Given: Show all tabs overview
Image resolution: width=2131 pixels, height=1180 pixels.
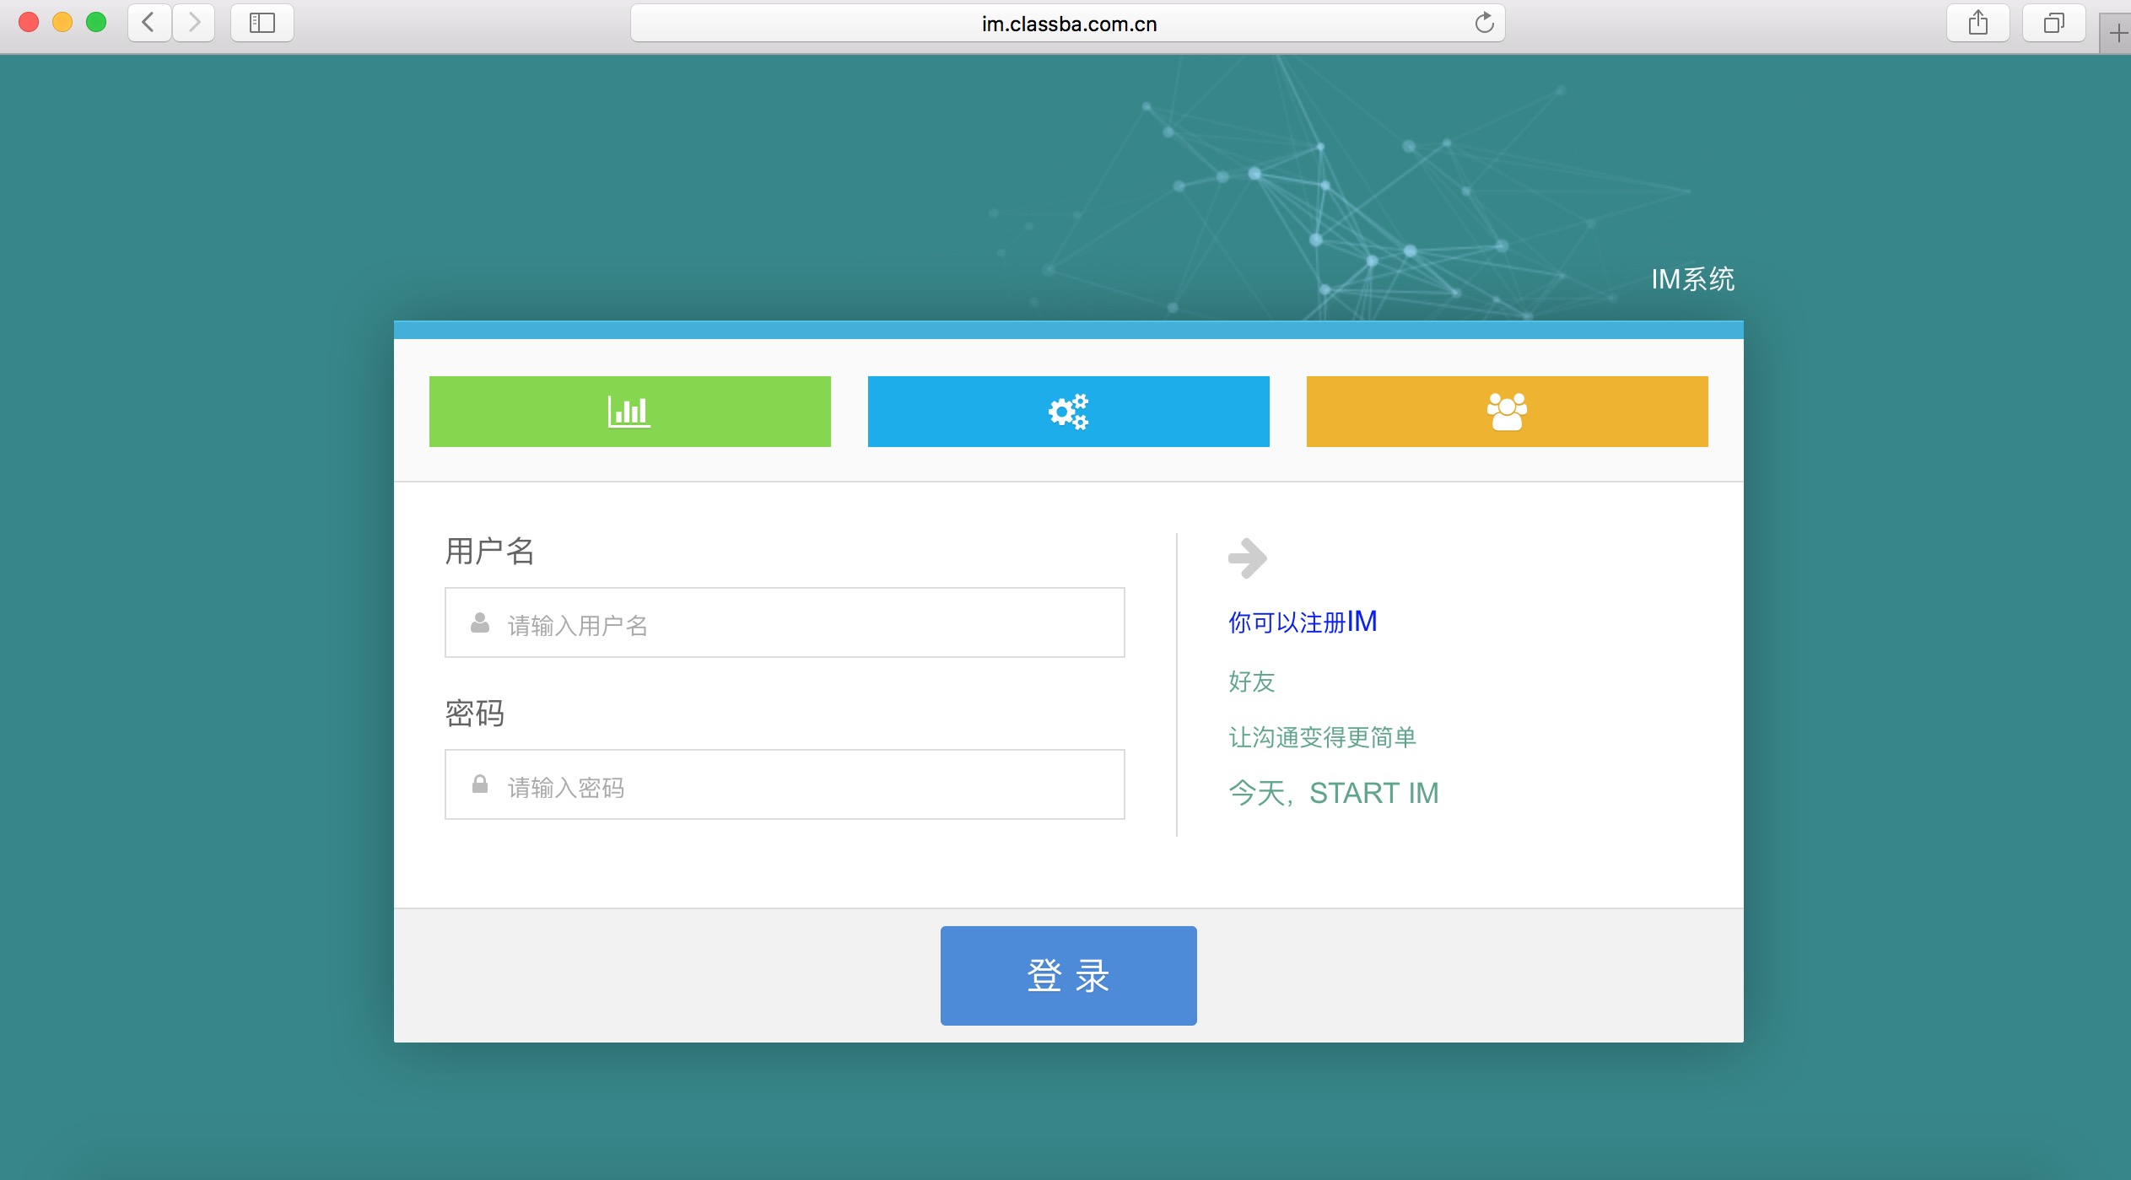Looking at the screenshot, I should click(x=2053, y=24).
